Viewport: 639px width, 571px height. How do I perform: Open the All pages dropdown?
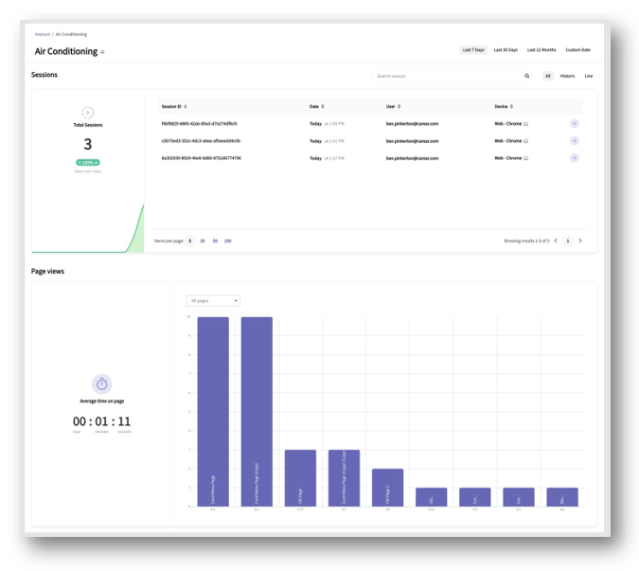click(213, 300)
